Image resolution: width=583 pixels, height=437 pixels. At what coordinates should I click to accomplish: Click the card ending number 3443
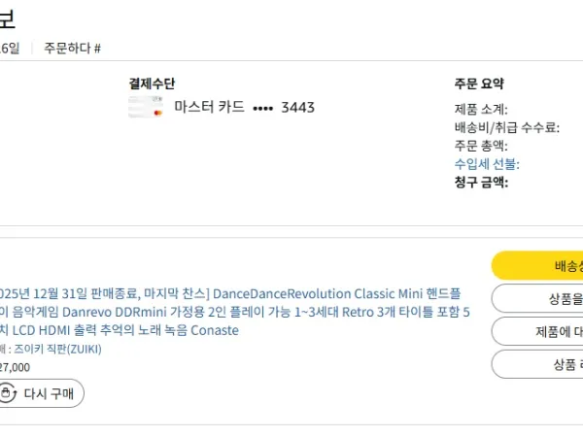point(297,108)
